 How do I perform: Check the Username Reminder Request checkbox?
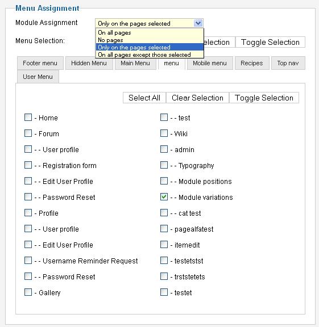coord(28,260)
